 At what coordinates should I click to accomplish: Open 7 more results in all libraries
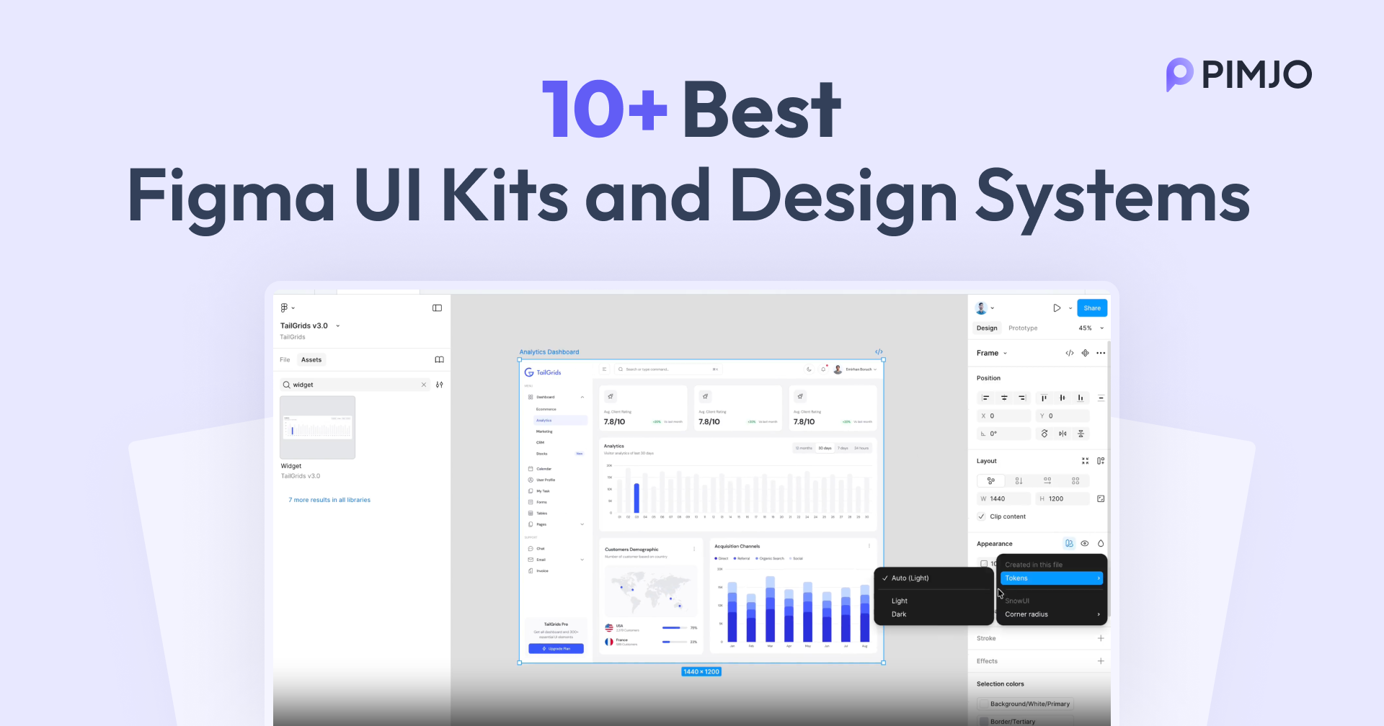(329, 500)
